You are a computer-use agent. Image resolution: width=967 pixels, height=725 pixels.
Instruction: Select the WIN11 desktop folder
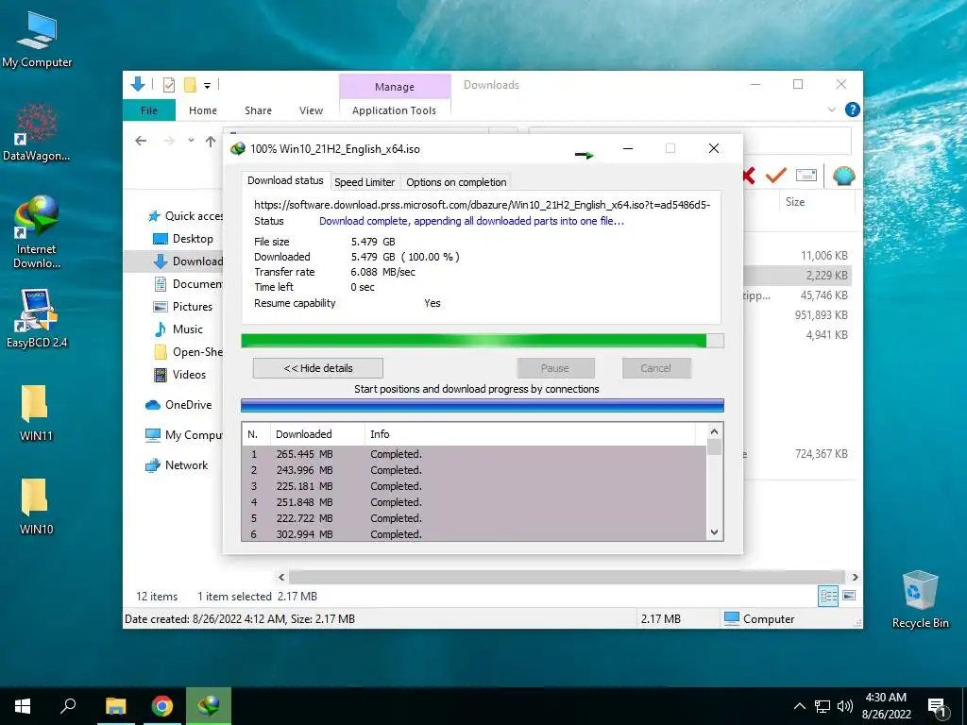36,412
